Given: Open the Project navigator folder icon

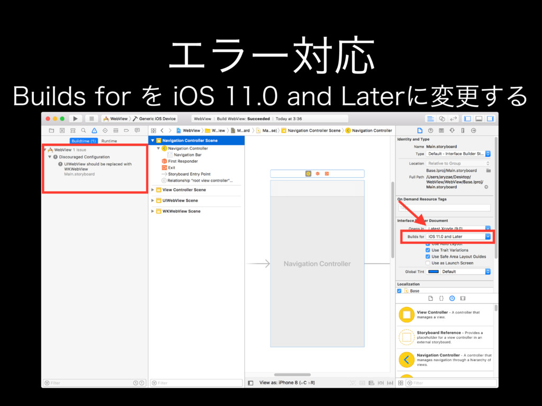Looking at the screenshot, I should tap(51, 131).
